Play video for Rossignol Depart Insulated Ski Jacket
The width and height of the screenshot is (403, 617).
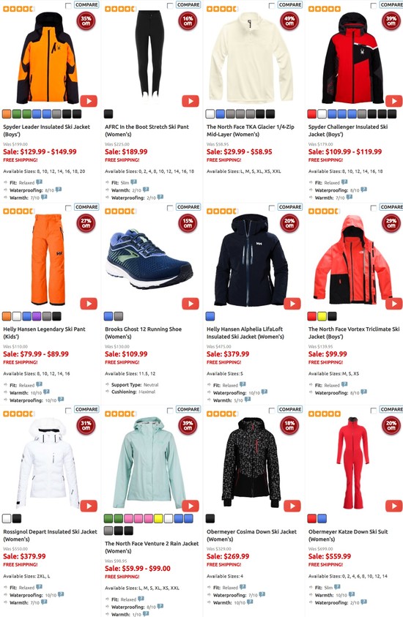coord(89,506)
